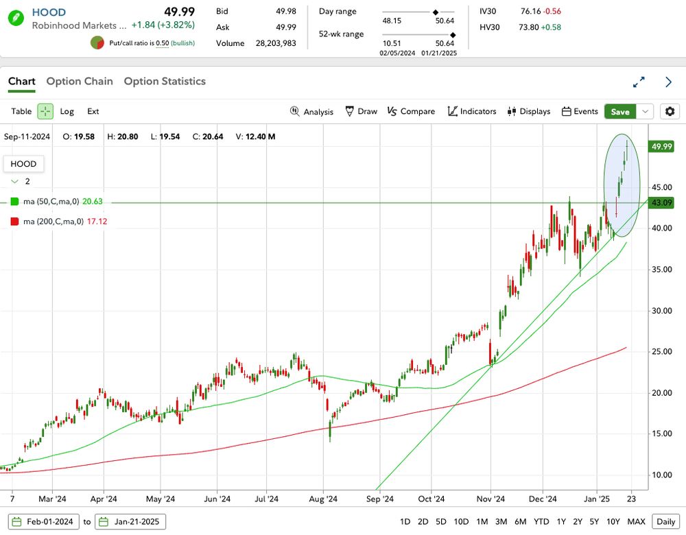Select the 3M time range
Screen dimensions: 686x535
click(x=501, y=522)
